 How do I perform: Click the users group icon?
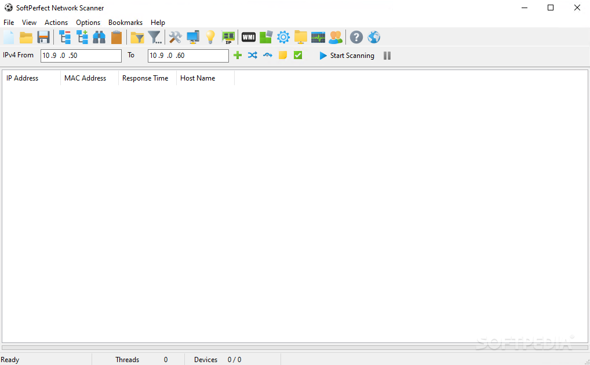pyautogui.click(x=336, y=37)
